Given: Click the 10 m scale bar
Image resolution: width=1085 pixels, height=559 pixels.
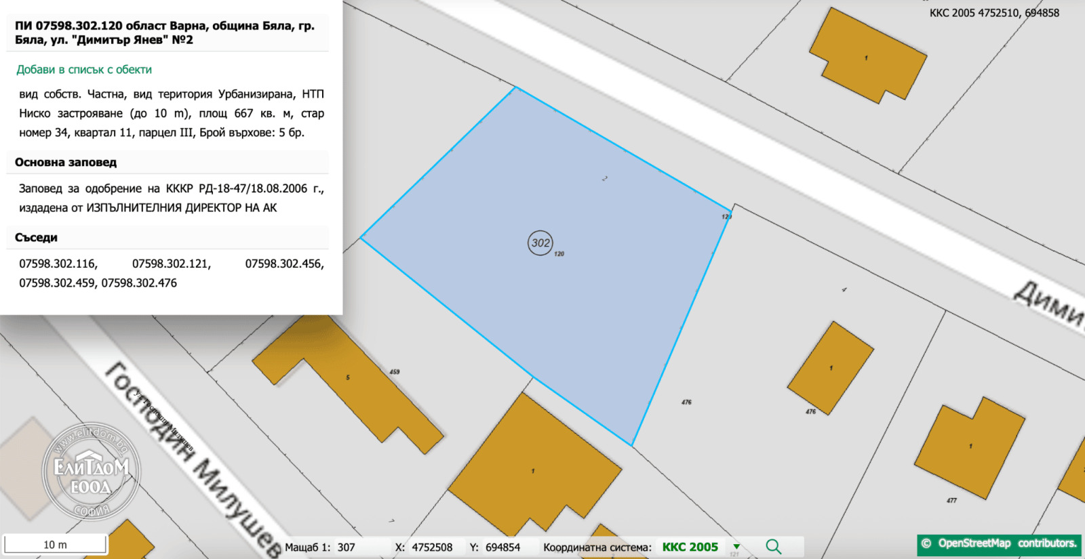Looking at the screenshot, I should point(55,544).
